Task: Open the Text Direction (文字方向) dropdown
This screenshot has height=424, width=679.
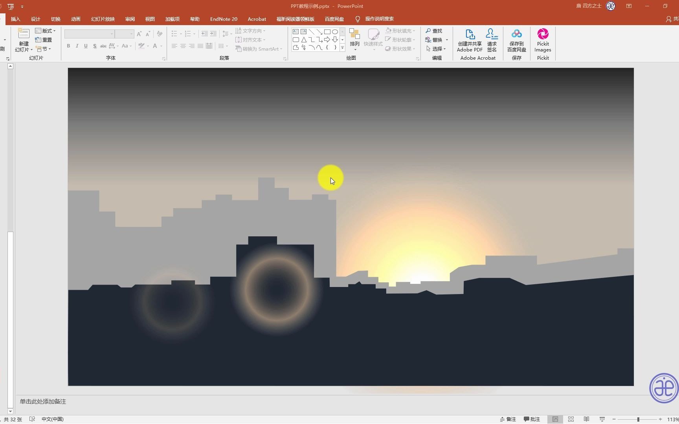Action: point(250,31)
